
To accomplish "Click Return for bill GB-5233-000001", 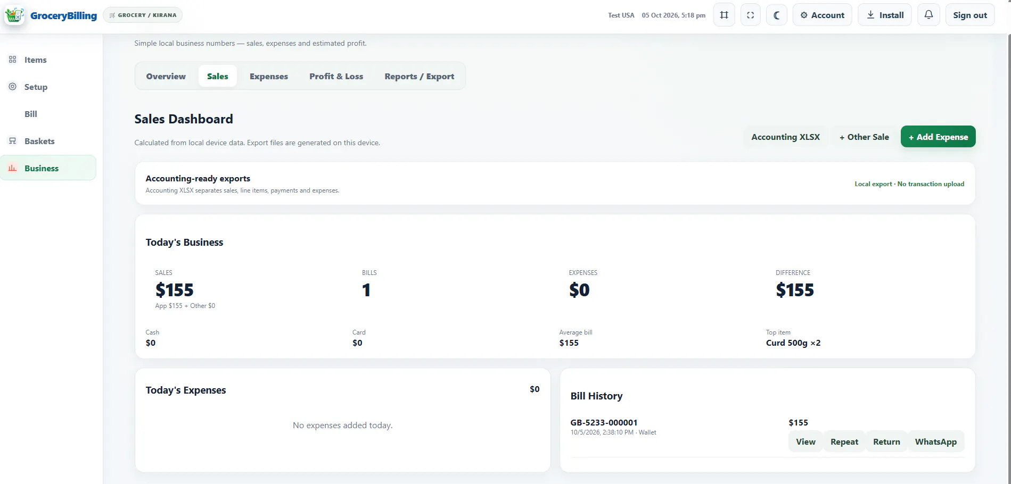I will pos(886,441).
